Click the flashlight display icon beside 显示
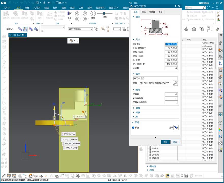This screenshot has height=183, width=224. coord(176,128)
